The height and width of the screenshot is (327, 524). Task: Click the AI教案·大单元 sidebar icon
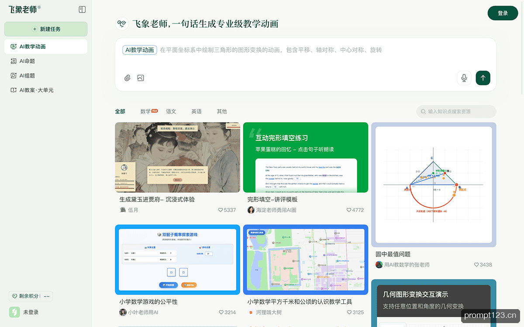(x=13, y=90)
